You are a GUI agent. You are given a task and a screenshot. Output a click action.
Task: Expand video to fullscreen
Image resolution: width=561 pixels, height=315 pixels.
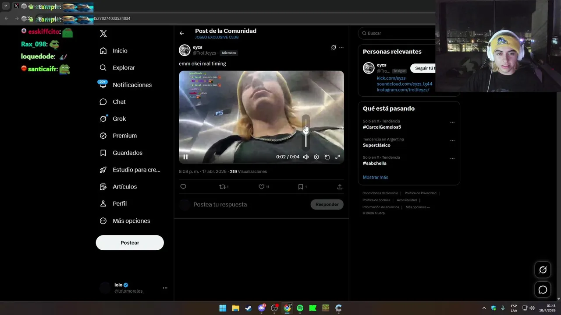click(x=337, y=157)
